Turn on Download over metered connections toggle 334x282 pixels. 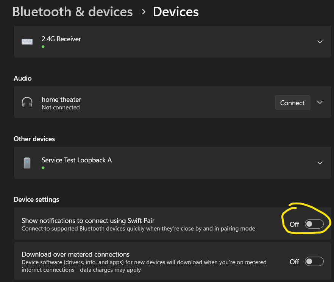(314, 262)
